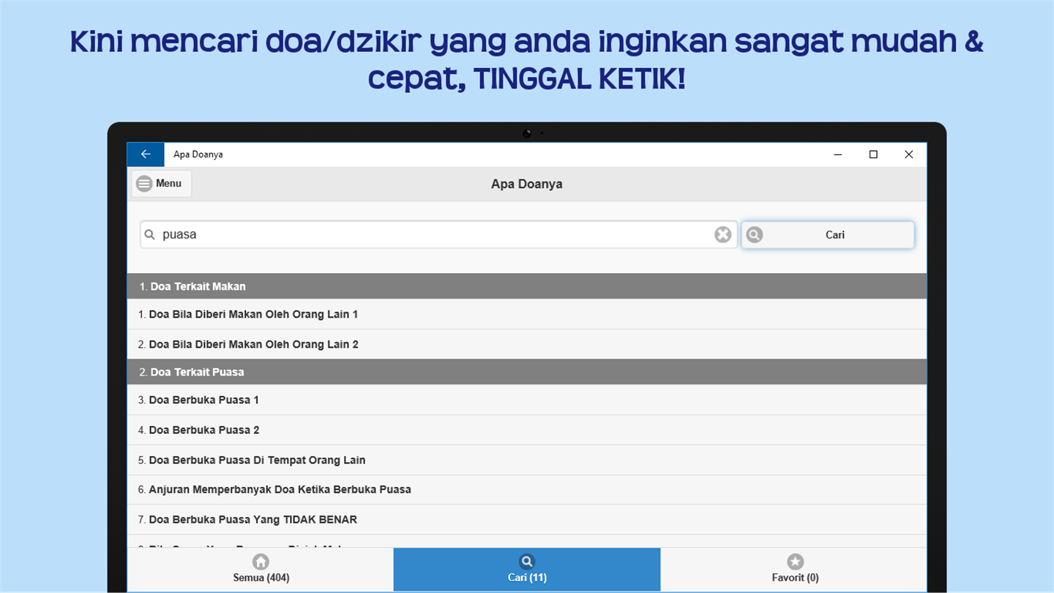Select the Cari (11) tab
The width and height of the screenshot is (1054, 593).
(527, 570)
